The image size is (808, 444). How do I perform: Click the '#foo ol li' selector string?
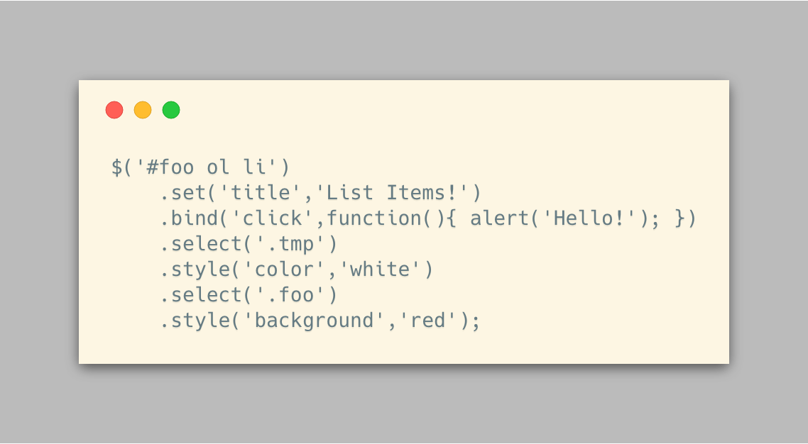click(207, 167)
